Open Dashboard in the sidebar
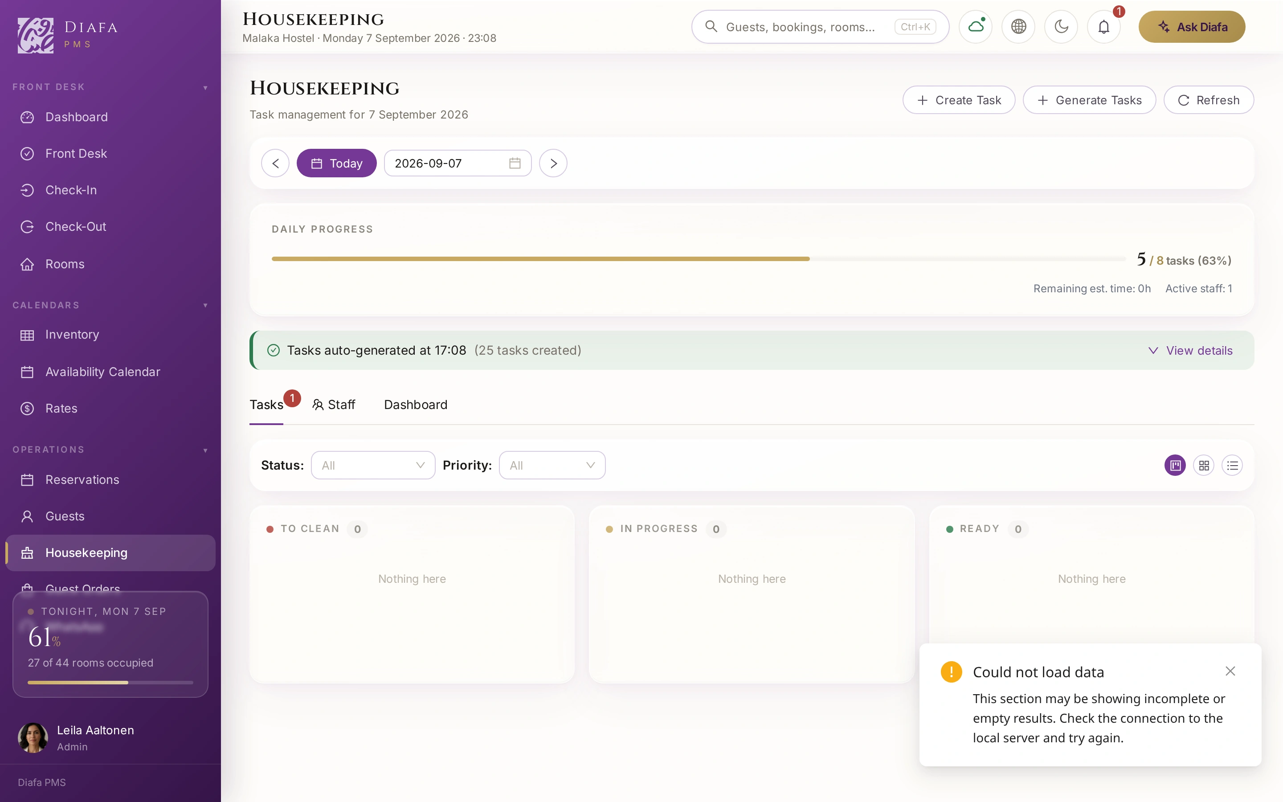 [110, 117]
